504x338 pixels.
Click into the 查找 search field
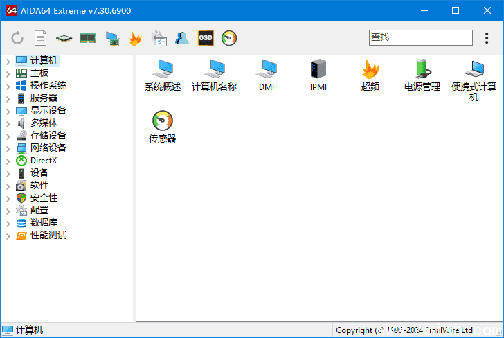click(421, 37)
